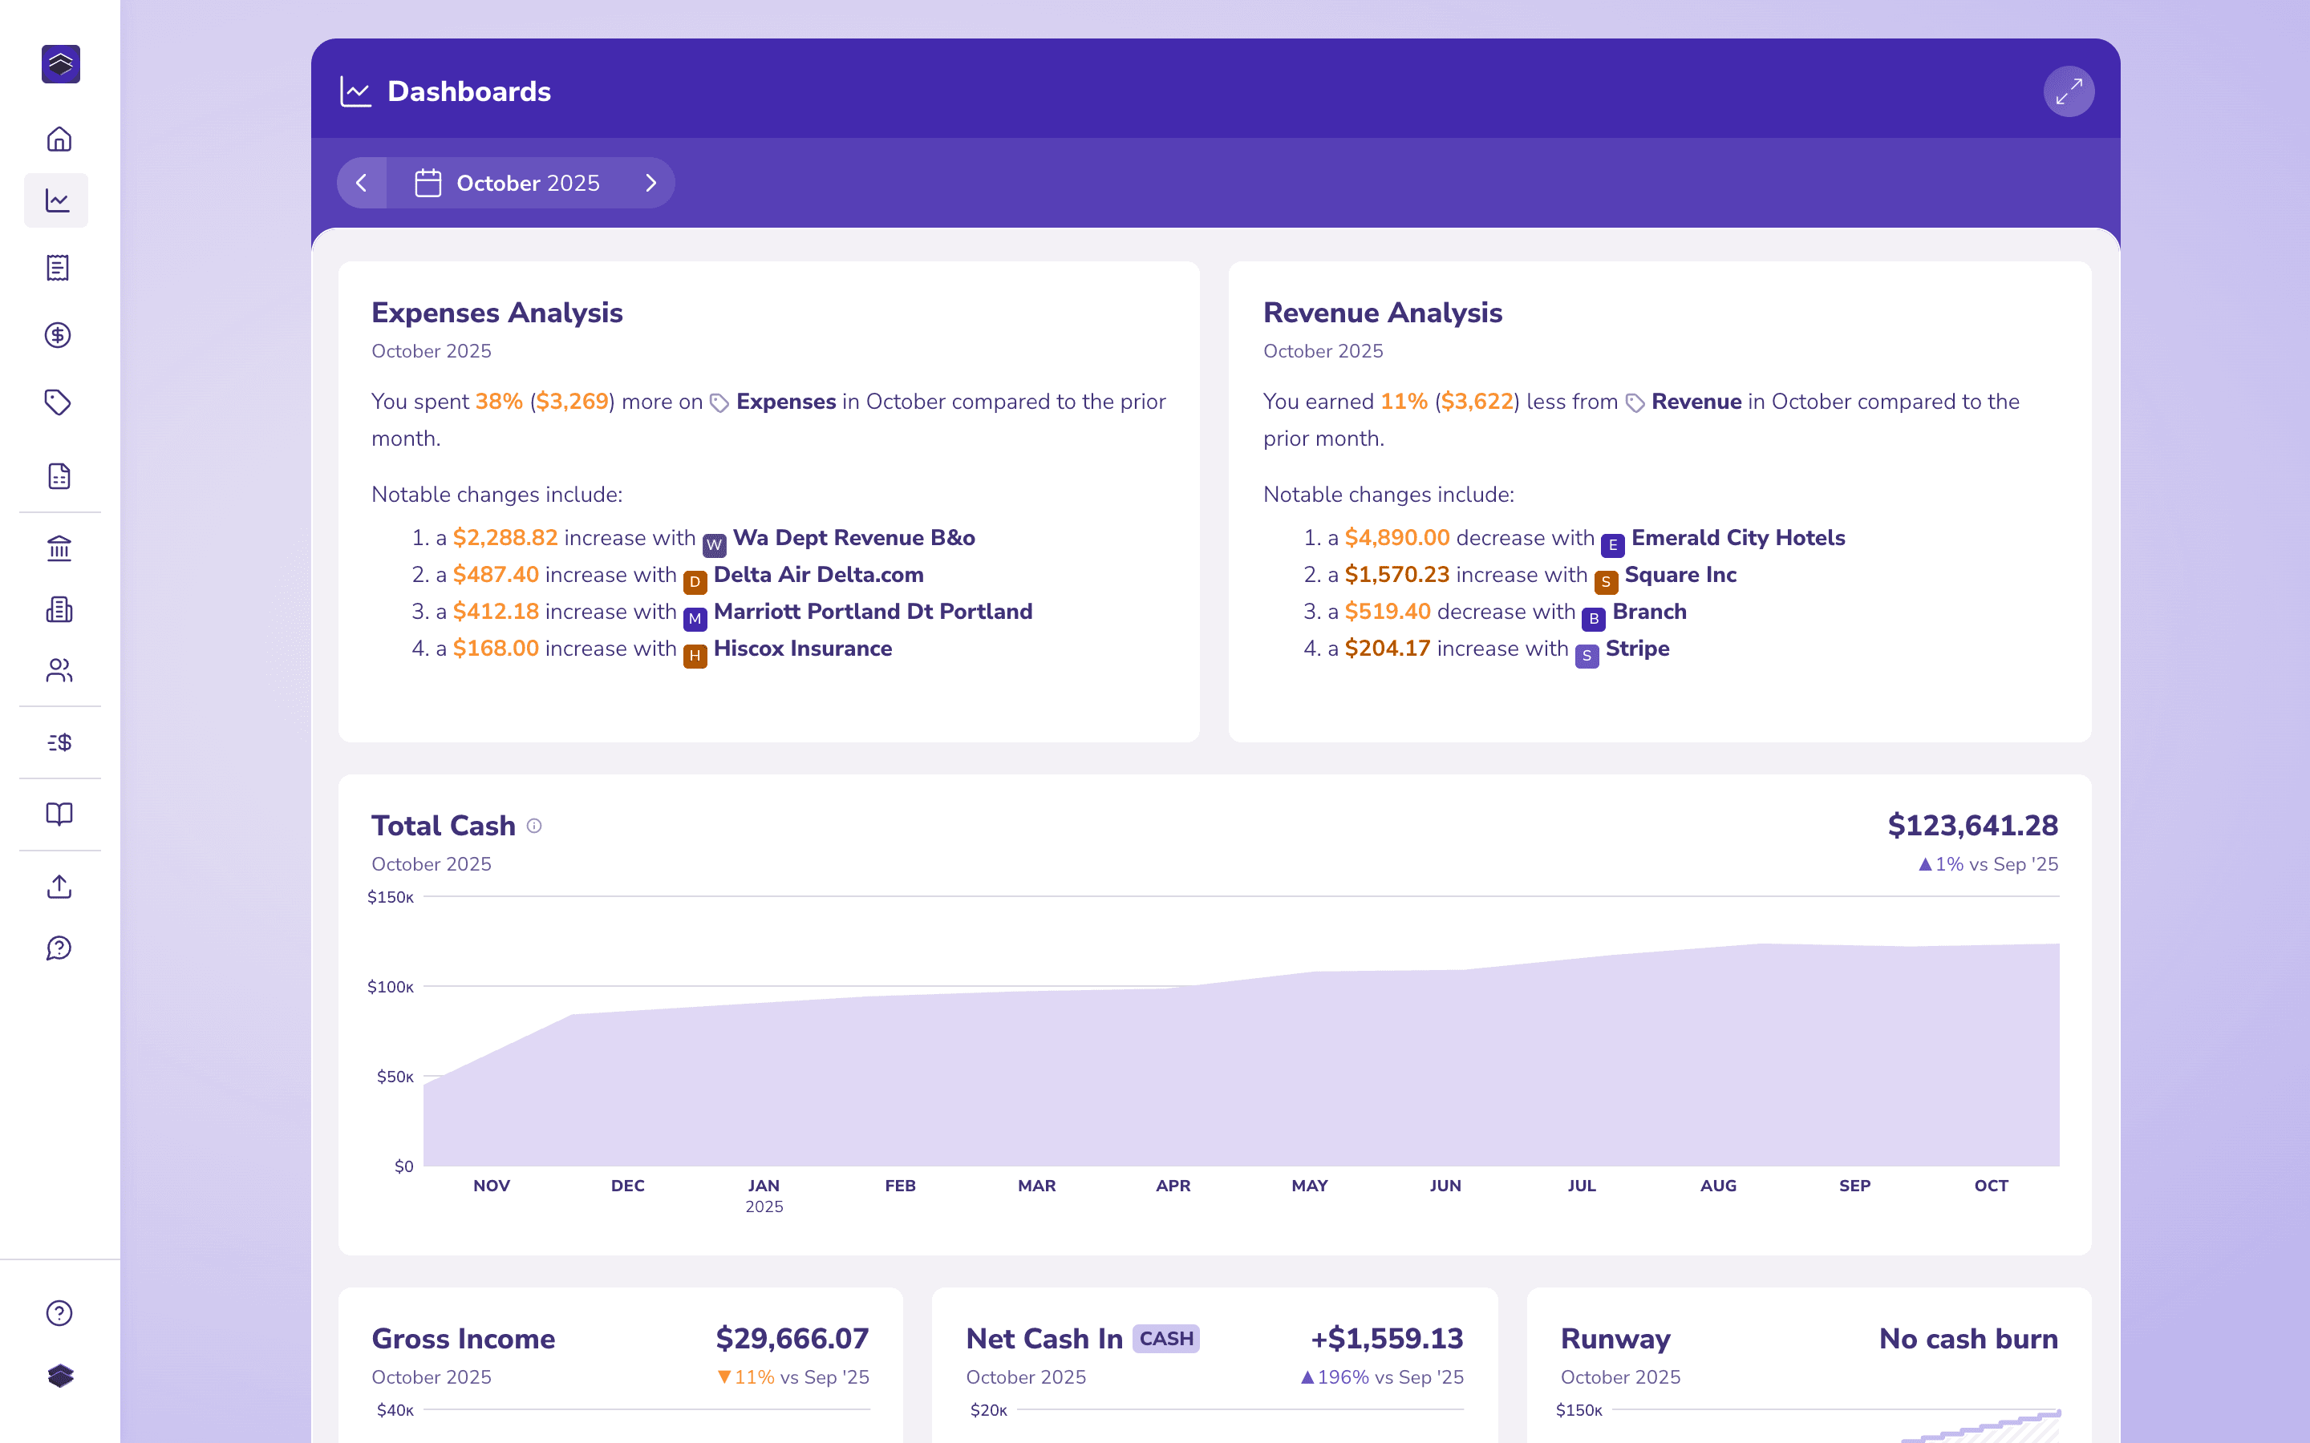Click the CASH badge on Net Cash In

(1165, 1339)
